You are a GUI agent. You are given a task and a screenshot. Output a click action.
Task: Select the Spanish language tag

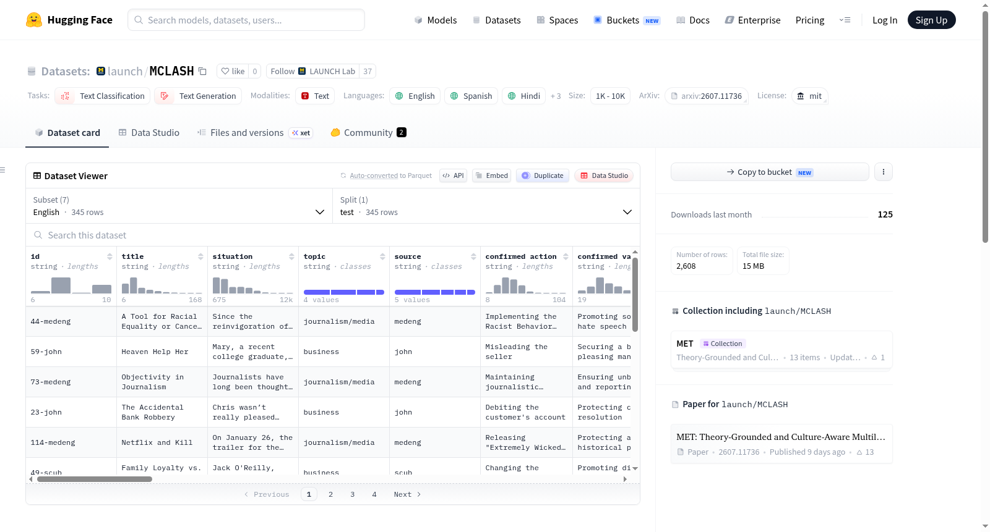pos(471,96)
